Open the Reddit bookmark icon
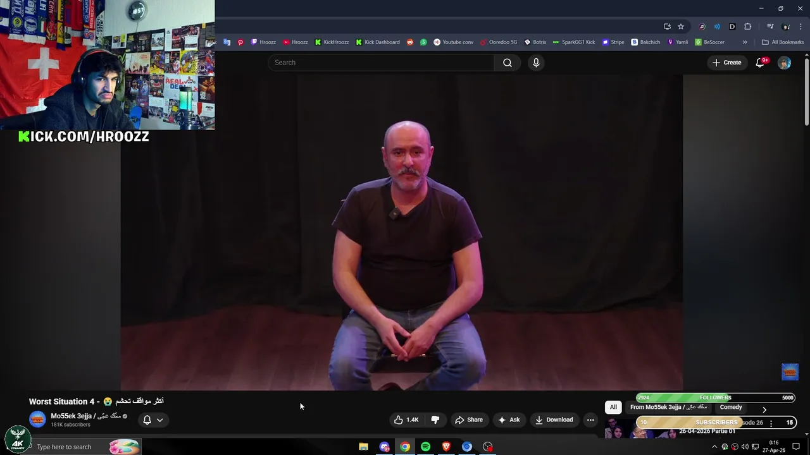 point(410,42)
